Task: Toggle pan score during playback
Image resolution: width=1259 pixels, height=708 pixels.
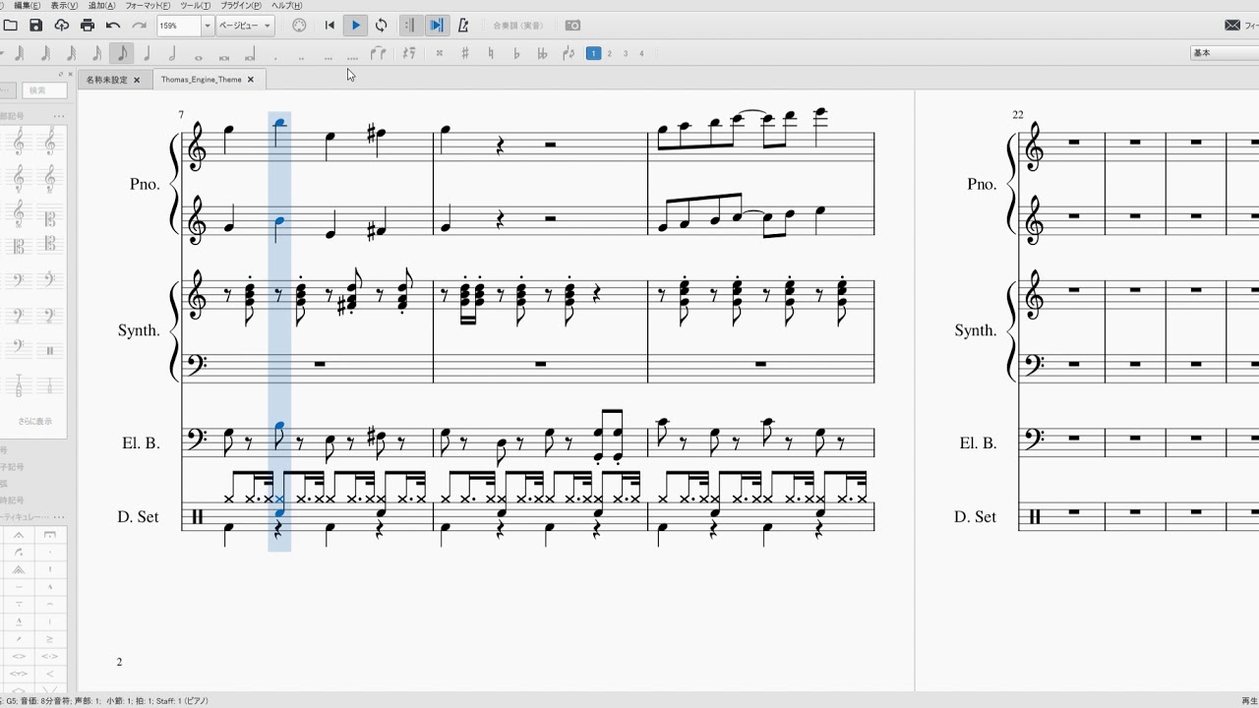Action: coord(436,25)
